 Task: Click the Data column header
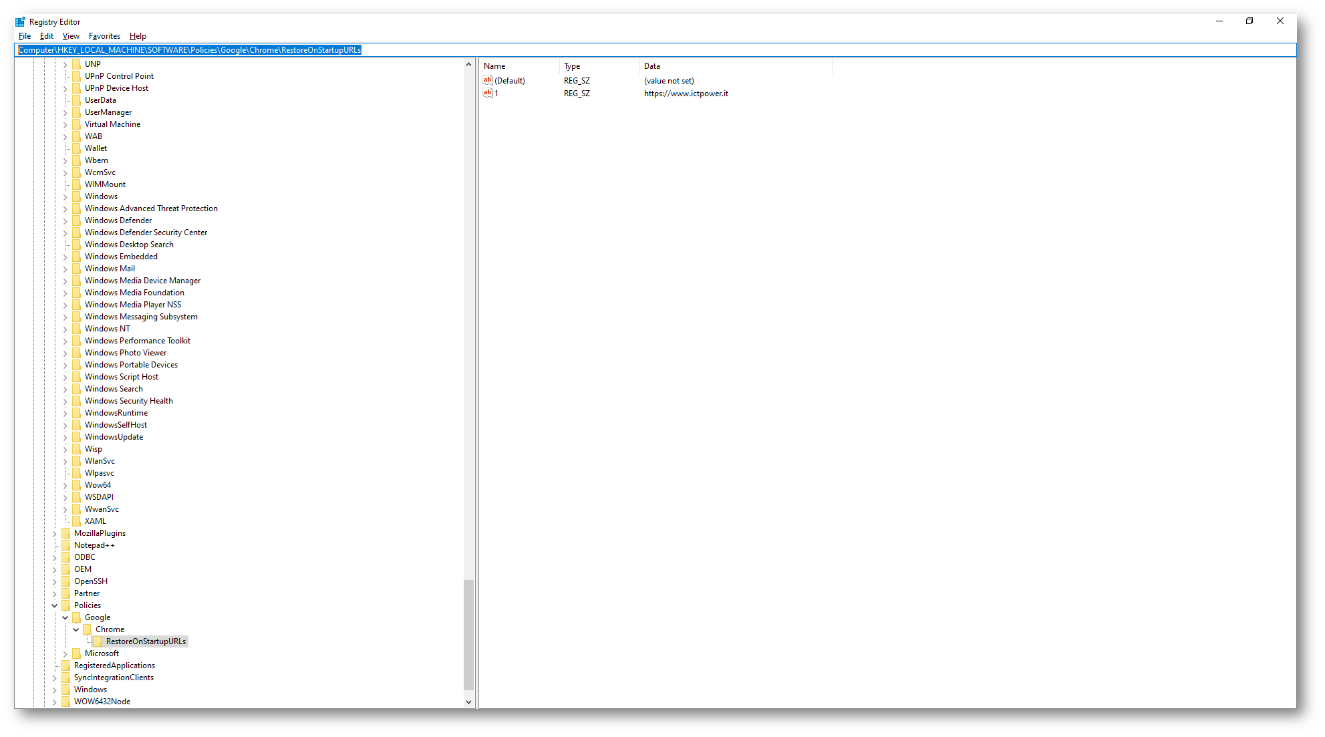tap(736, 66)
